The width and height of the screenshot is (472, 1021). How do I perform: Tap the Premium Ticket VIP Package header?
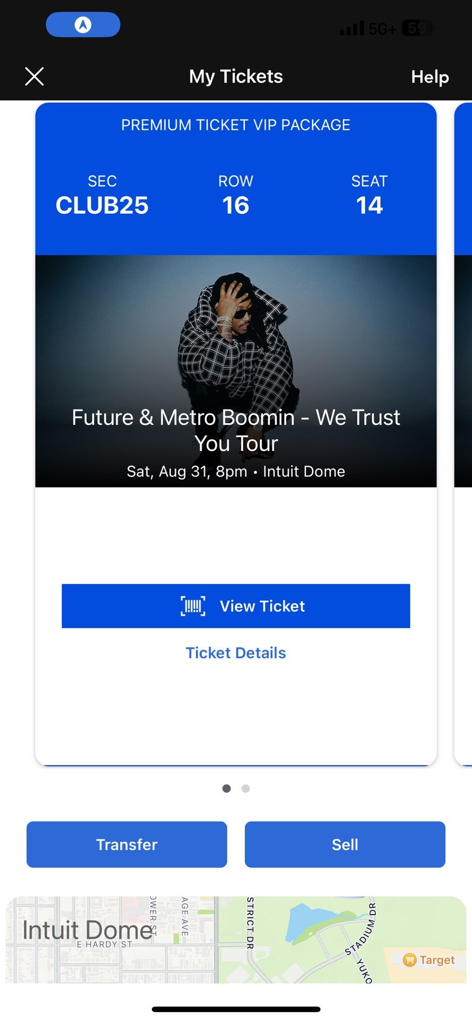coord(236,125)
